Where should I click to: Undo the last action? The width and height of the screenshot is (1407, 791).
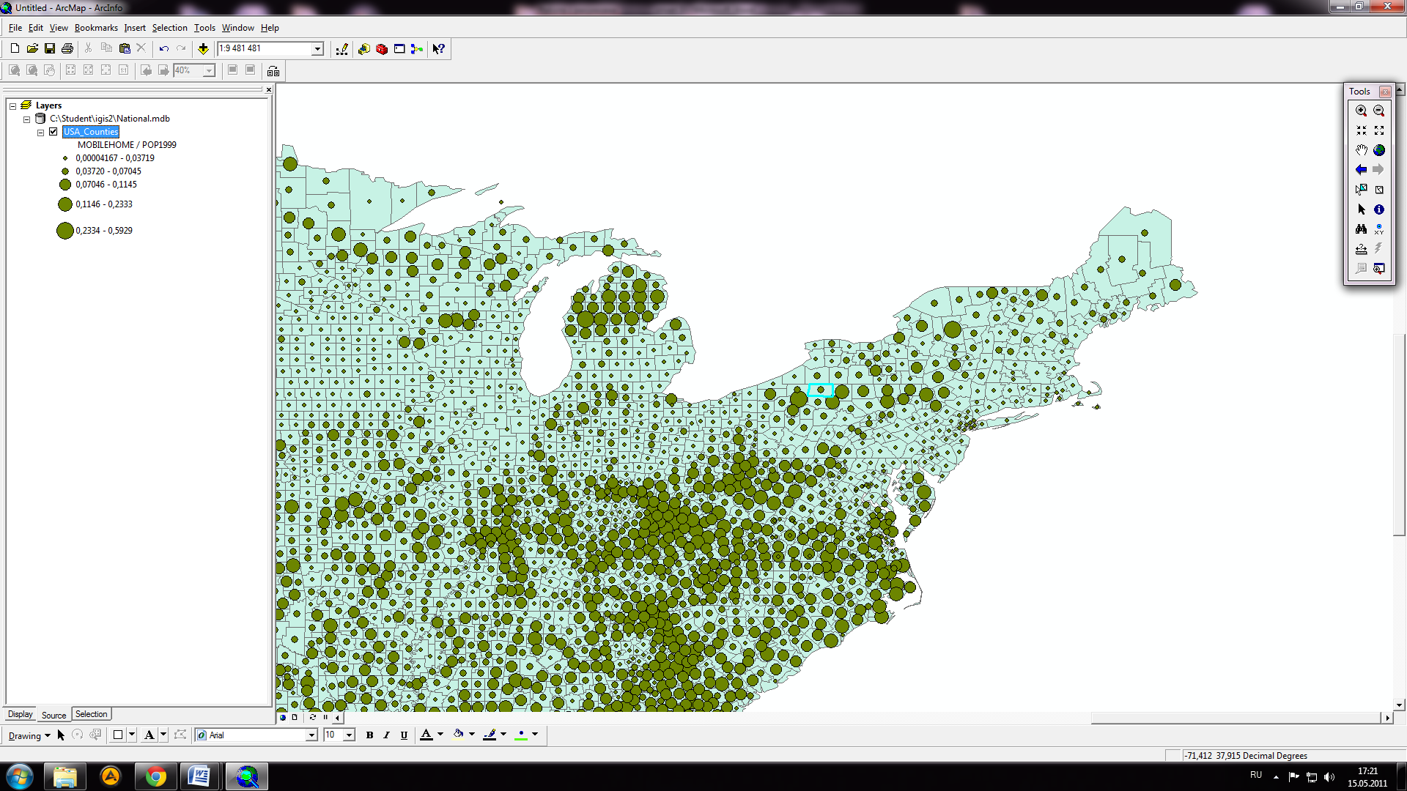point(163,48)
